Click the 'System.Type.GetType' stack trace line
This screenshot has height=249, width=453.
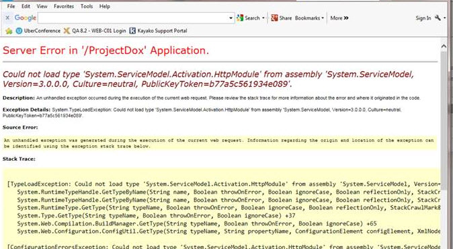[x=156, y=216]
